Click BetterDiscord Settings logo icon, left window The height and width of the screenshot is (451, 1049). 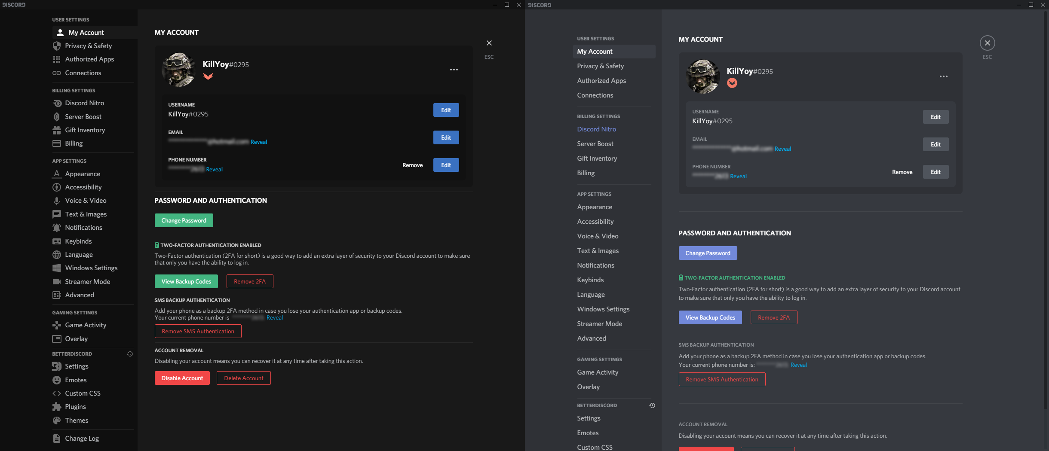pyautogui.click(x=57, y=366)
